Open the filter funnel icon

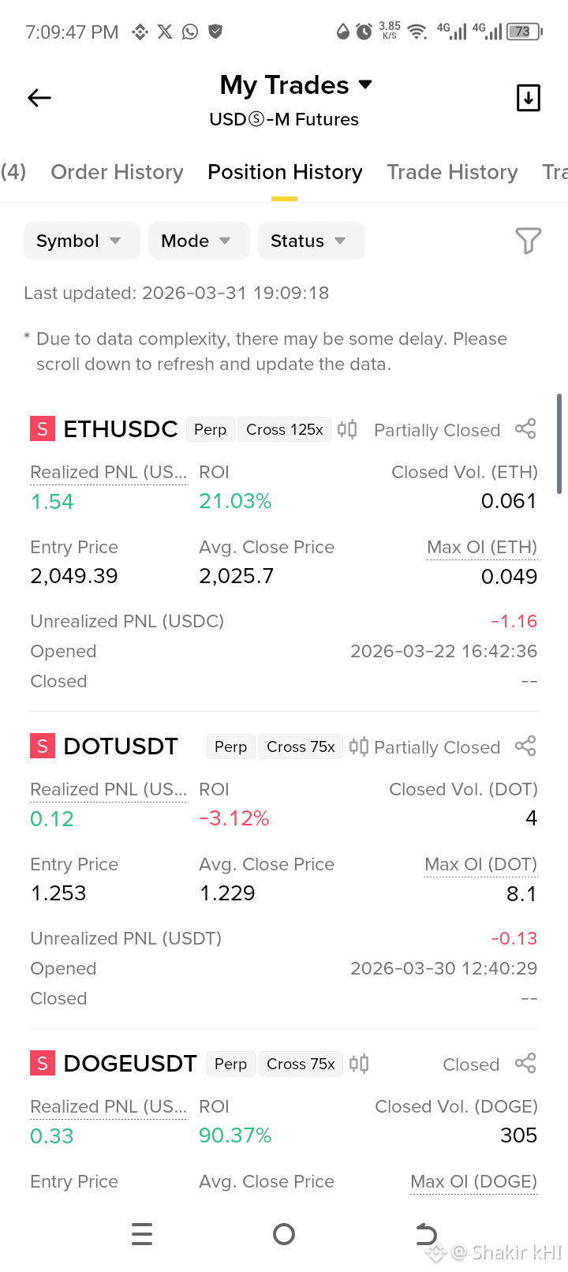tap(529, 241)
